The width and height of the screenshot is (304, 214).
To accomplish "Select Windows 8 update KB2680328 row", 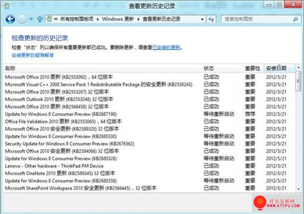I will 149,158.
